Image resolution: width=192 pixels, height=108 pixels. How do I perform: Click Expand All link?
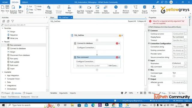[132, 21]
